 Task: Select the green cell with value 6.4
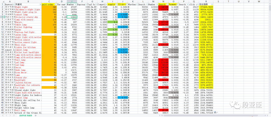coord(112,22)
